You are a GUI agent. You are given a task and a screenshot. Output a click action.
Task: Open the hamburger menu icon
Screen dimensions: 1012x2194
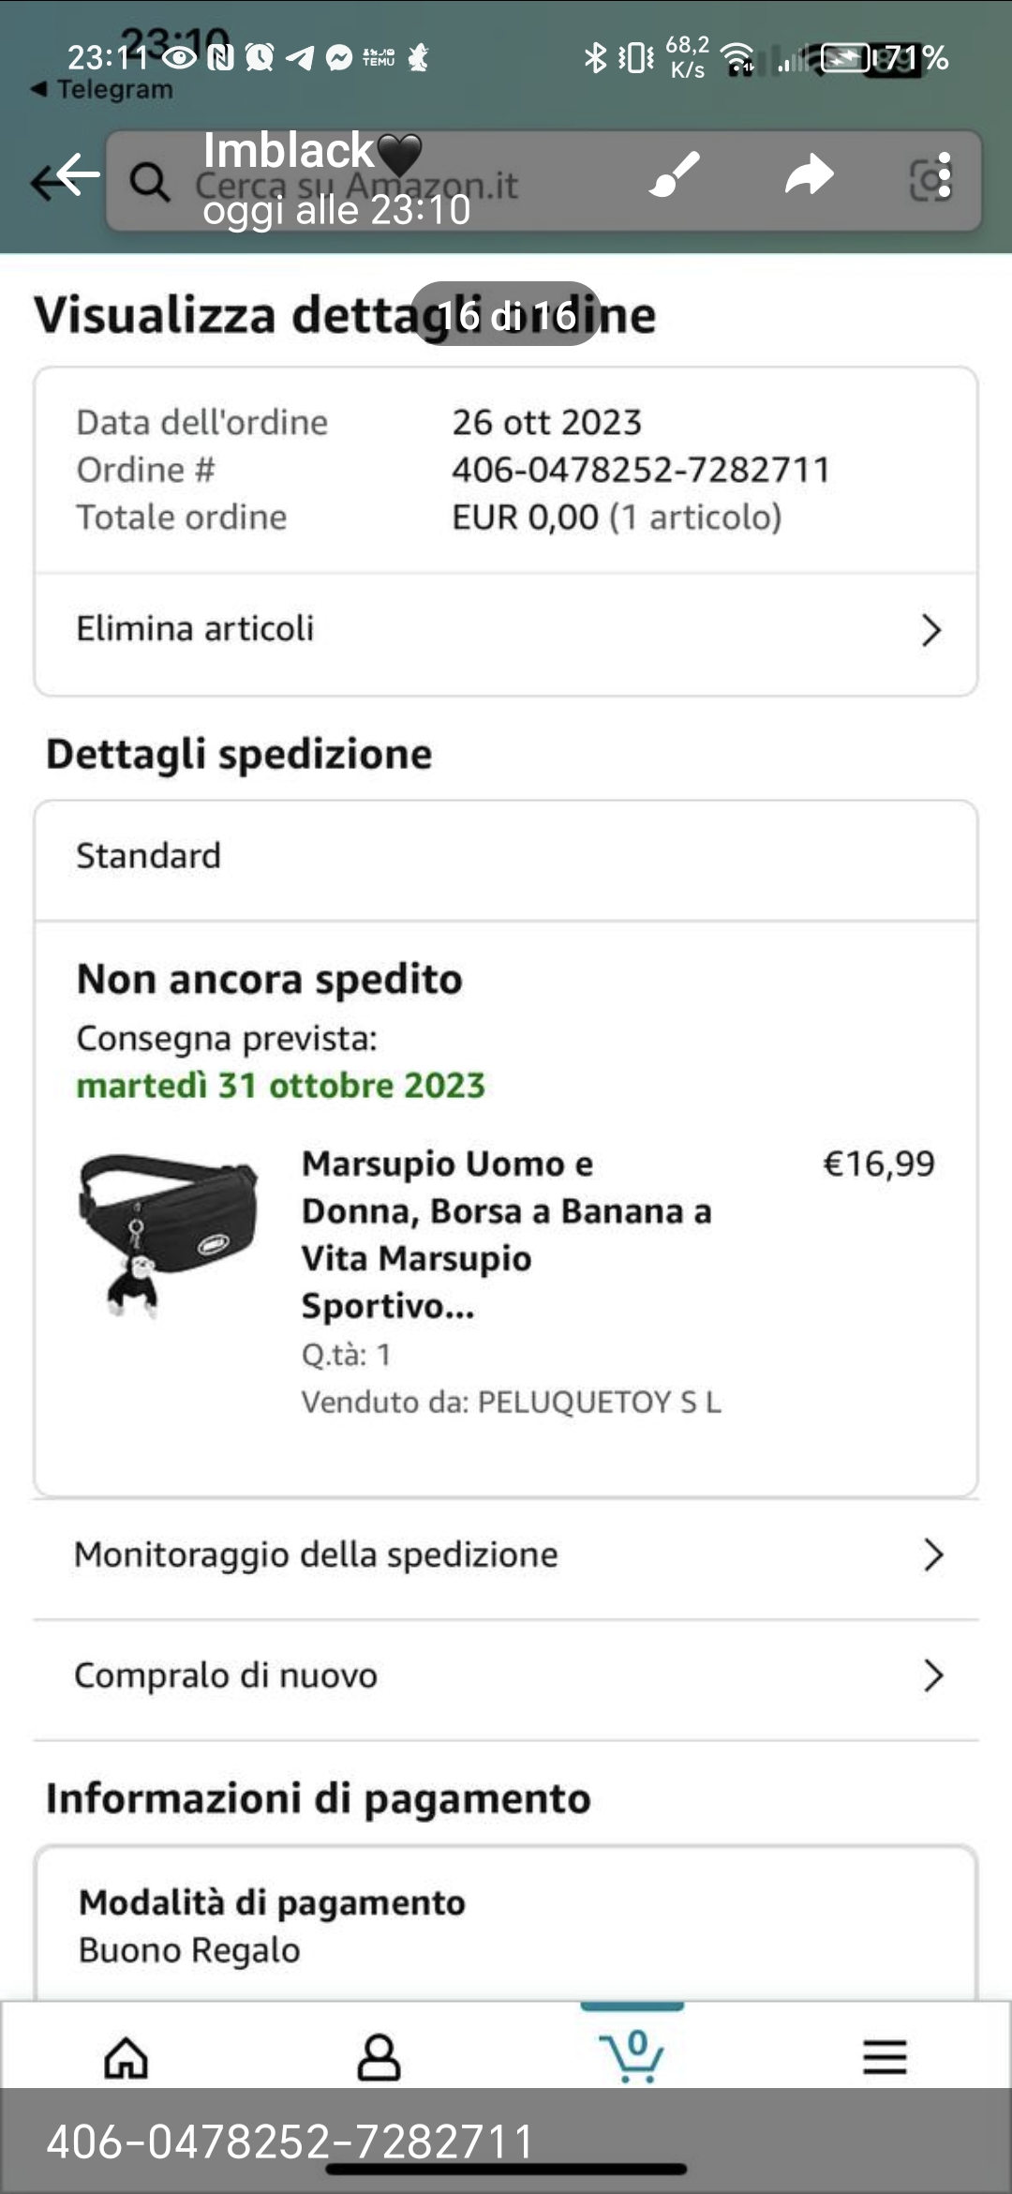click(885, 2058)
